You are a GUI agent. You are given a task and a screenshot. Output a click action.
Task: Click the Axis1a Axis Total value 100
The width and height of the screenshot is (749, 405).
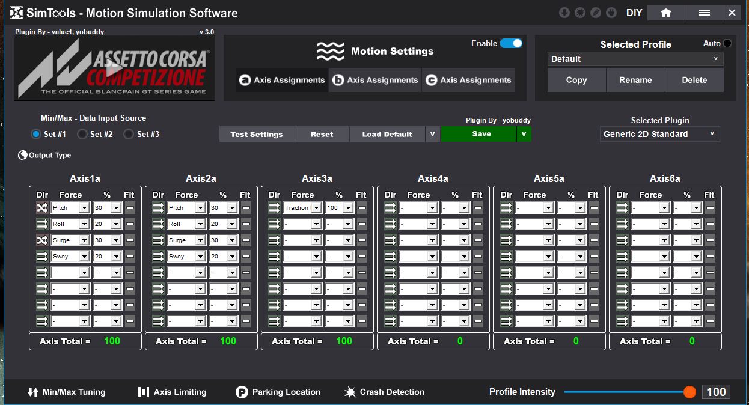(x=112, y=341)
